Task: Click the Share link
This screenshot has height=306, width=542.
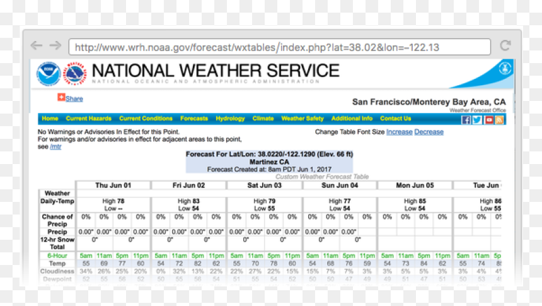Action: tap(74, 98)
